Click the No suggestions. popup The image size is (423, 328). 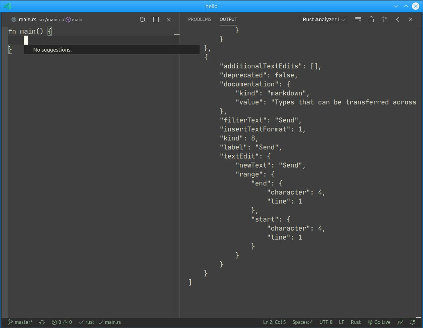(x=111, y=50)
